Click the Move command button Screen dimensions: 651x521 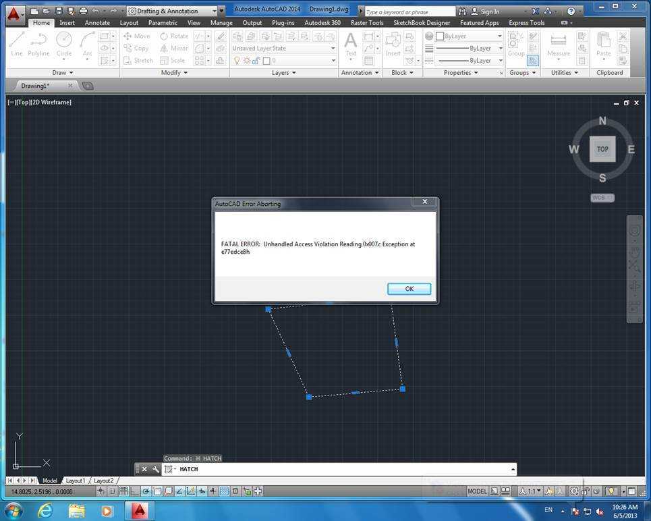[136, 36]
